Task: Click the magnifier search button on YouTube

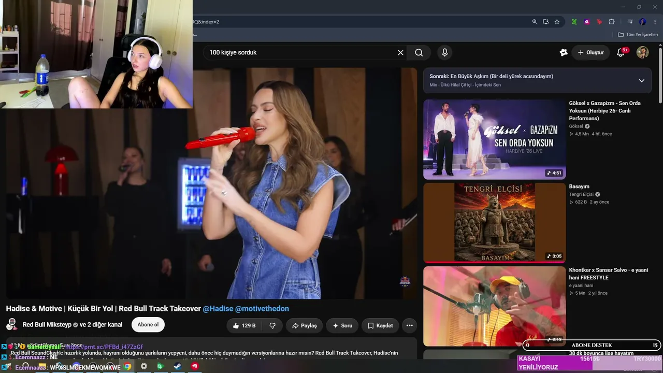Action: coord(419,52)
